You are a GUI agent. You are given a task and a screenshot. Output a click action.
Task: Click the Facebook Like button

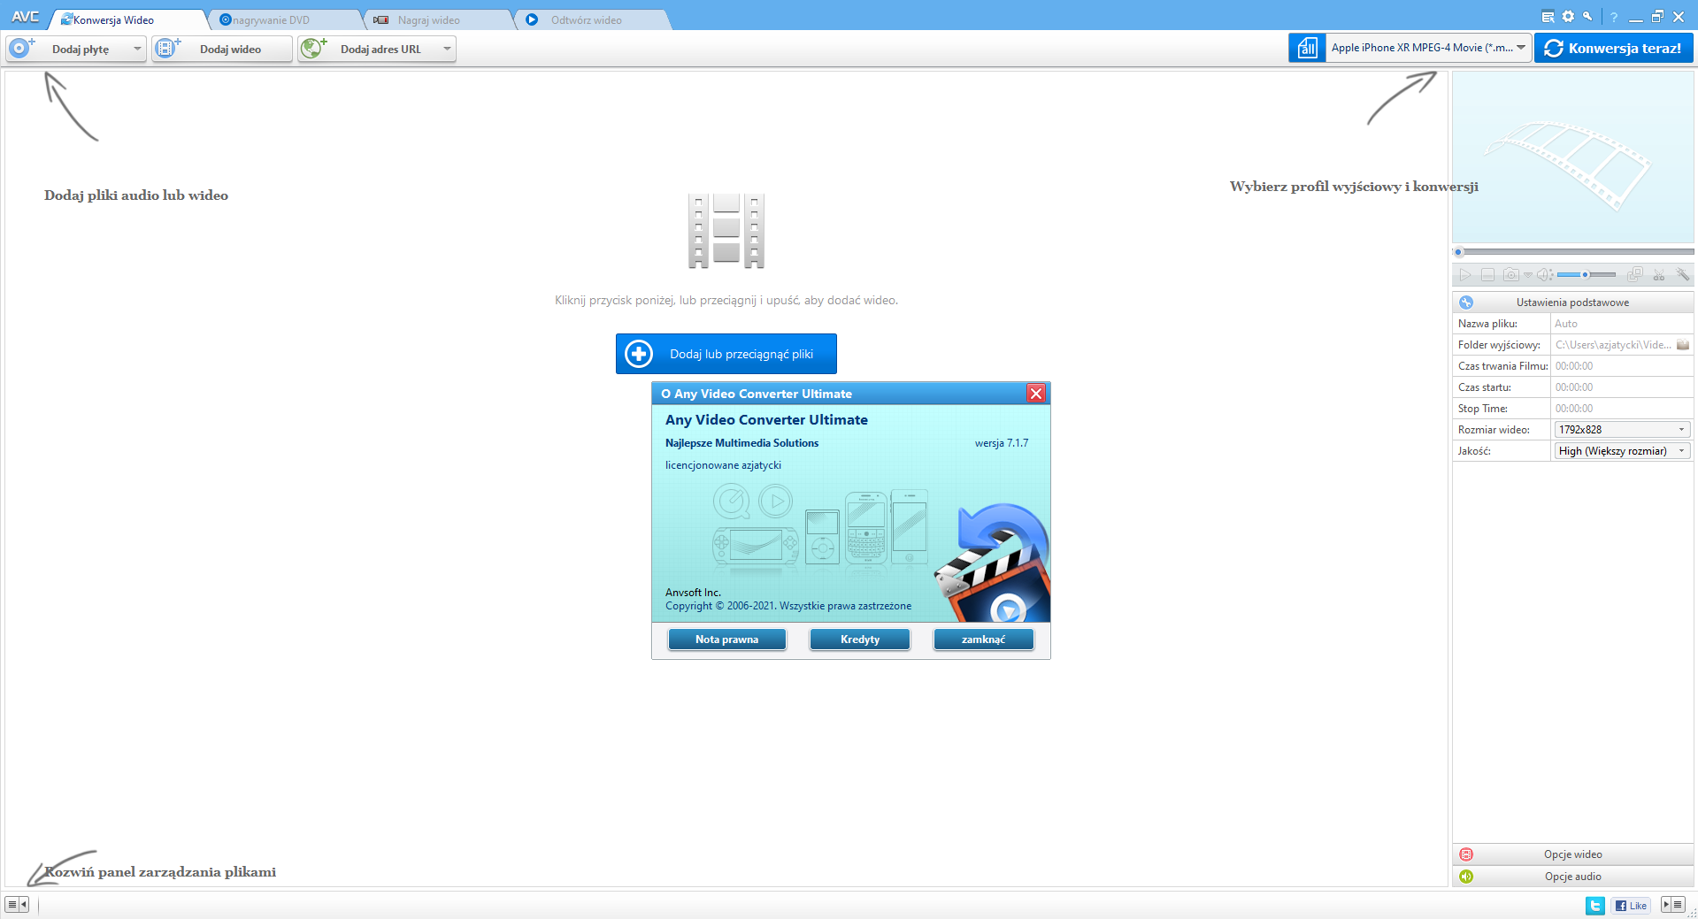click(x=1631, y=905)
